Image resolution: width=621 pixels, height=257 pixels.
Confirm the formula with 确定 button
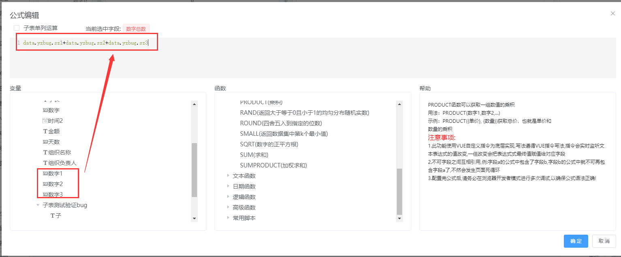(576, 241)
